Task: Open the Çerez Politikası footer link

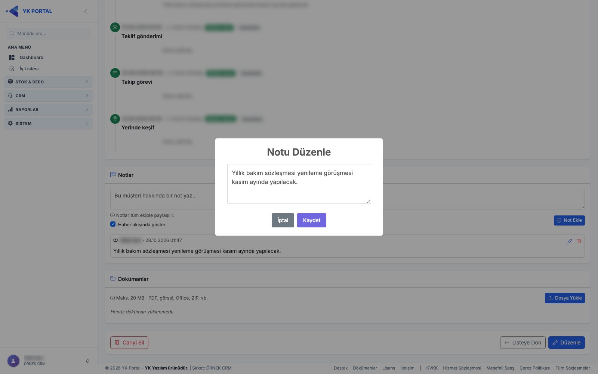Action: tap(535, 368)
